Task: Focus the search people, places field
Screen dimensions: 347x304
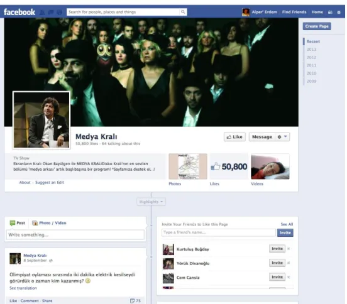Action: [123, 12]
